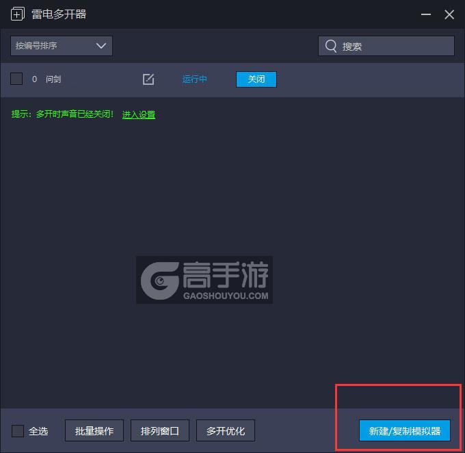The image size is (465, 453).
Task: Click the 运行中 running status text
Action: point(194,79)
